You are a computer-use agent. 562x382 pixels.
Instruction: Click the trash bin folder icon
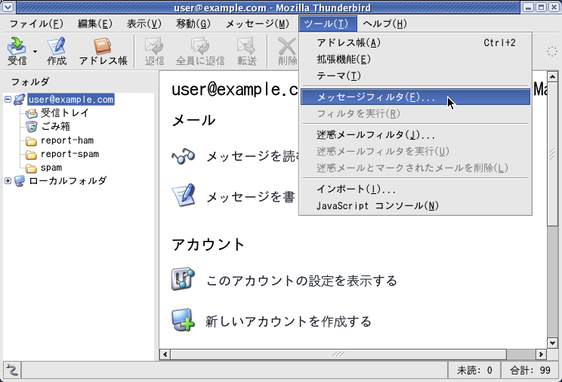[x=32, y=127]
